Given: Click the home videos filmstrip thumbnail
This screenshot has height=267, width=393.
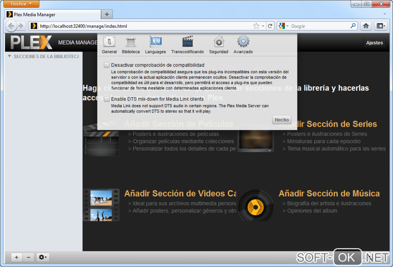Looking at the screenshot, I should pos(101,205).
